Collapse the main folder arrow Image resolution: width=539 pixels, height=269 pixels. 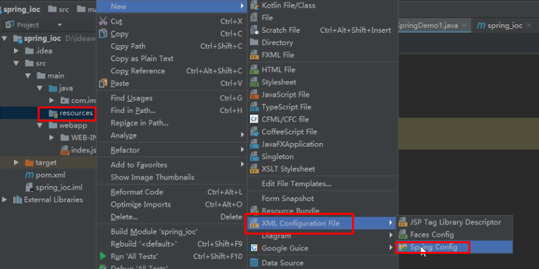pos(28,76)
